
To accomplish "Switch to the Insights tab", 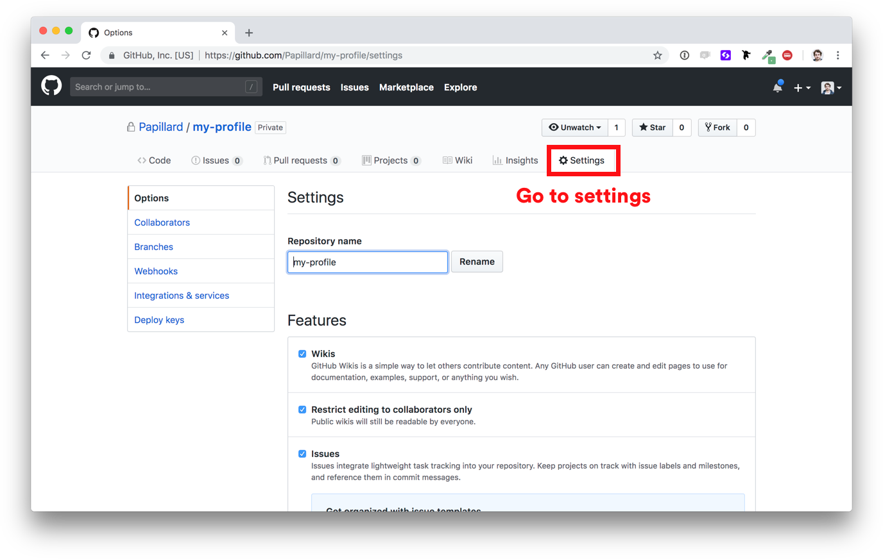I will 515,160.
